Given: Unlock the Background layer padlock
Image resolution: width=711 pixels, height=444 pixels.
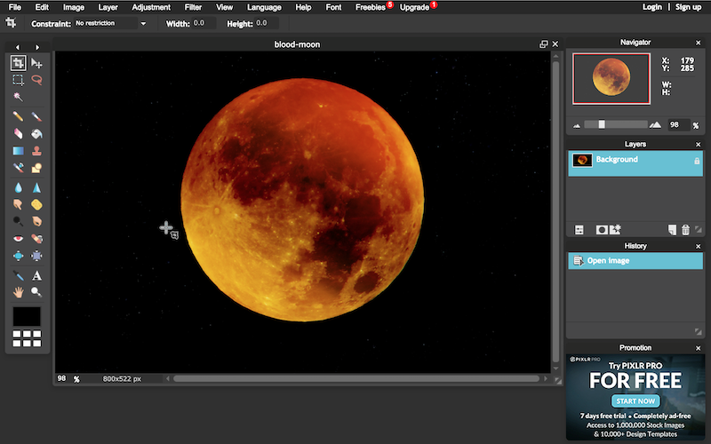Looking at the screenshot, I should [696, 160].
